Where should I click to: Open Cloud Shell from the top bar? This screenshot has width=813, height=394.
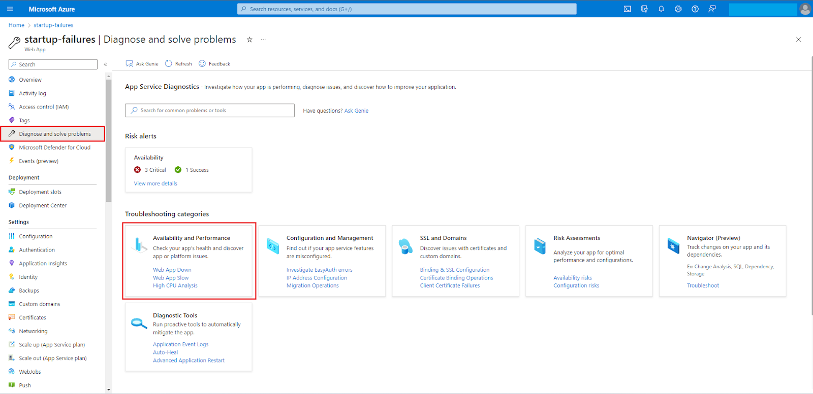pos(628,9)
